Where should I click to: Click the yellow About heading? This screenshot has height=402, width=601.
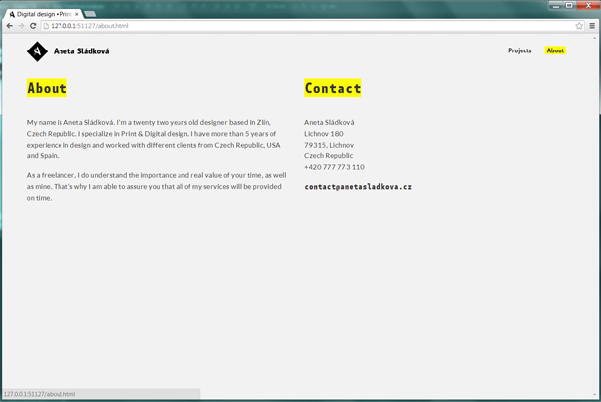47,88
